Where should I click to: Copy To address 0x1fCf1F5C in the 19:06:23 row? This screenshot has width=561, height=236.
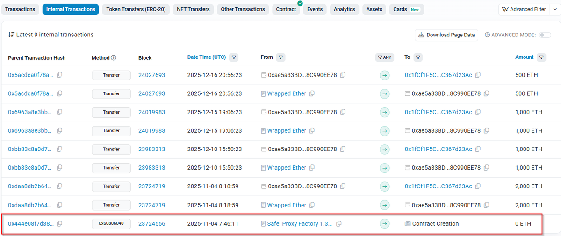478,112
